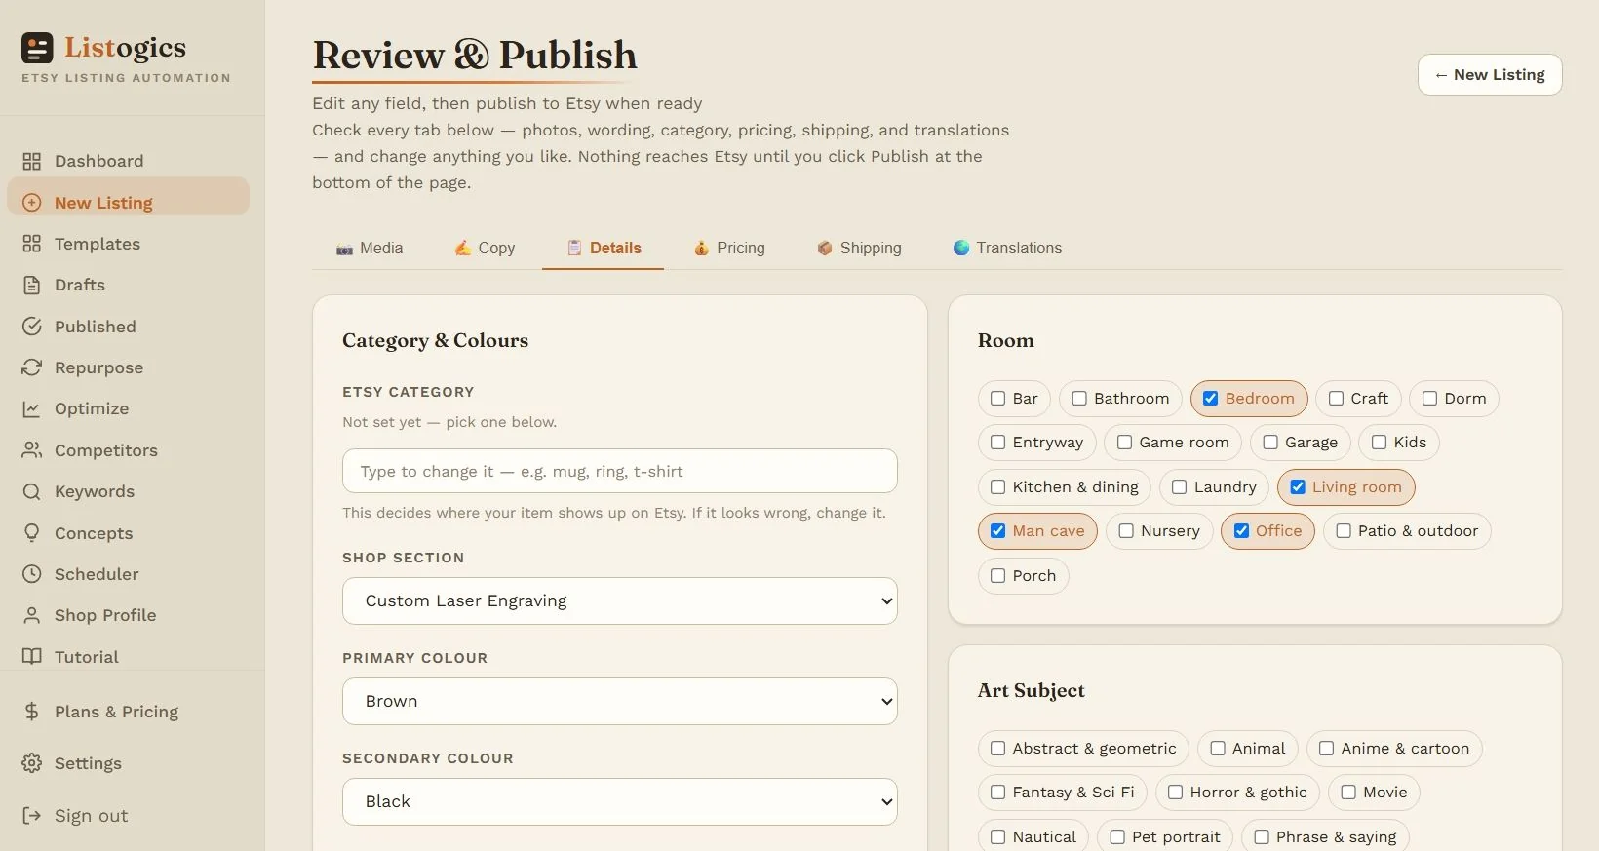Click the Published checkmark icon

point(32,327)
